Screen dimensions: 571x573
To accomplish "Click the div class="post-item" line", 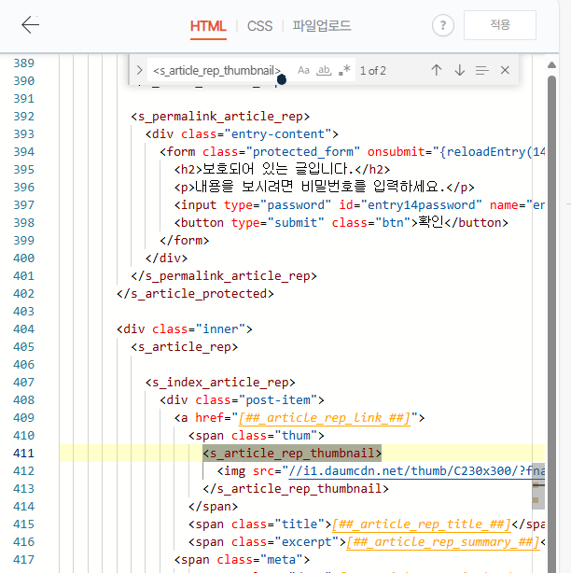I will point(242,400).
